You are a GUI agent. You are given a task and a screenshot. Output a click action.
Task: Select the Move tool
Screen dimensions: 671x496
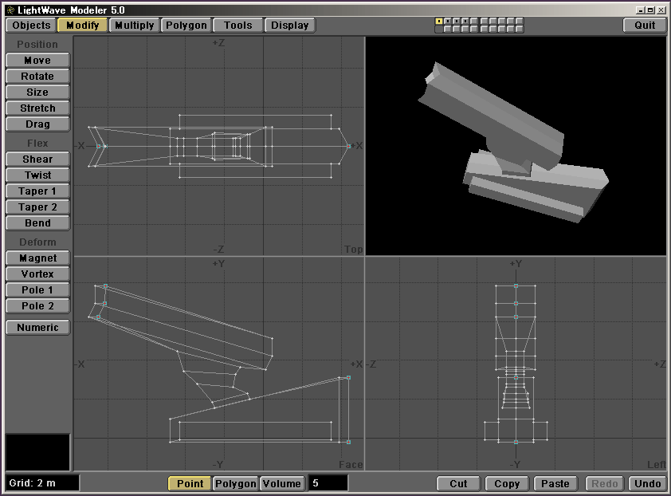37,61
